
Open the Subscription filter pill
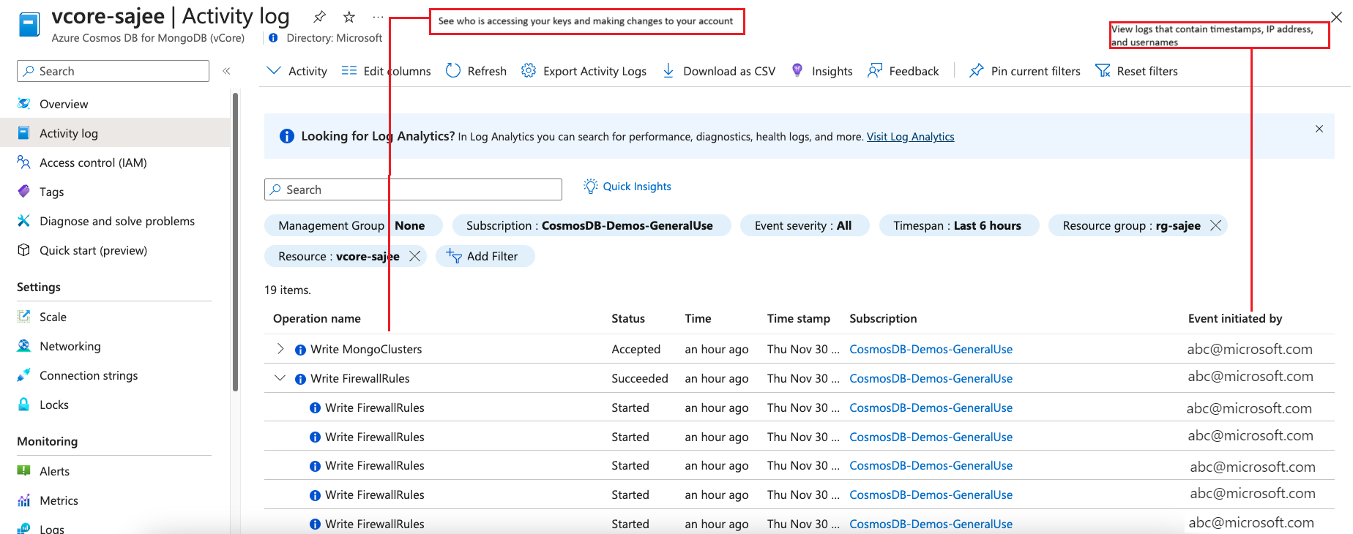[592, 225]
